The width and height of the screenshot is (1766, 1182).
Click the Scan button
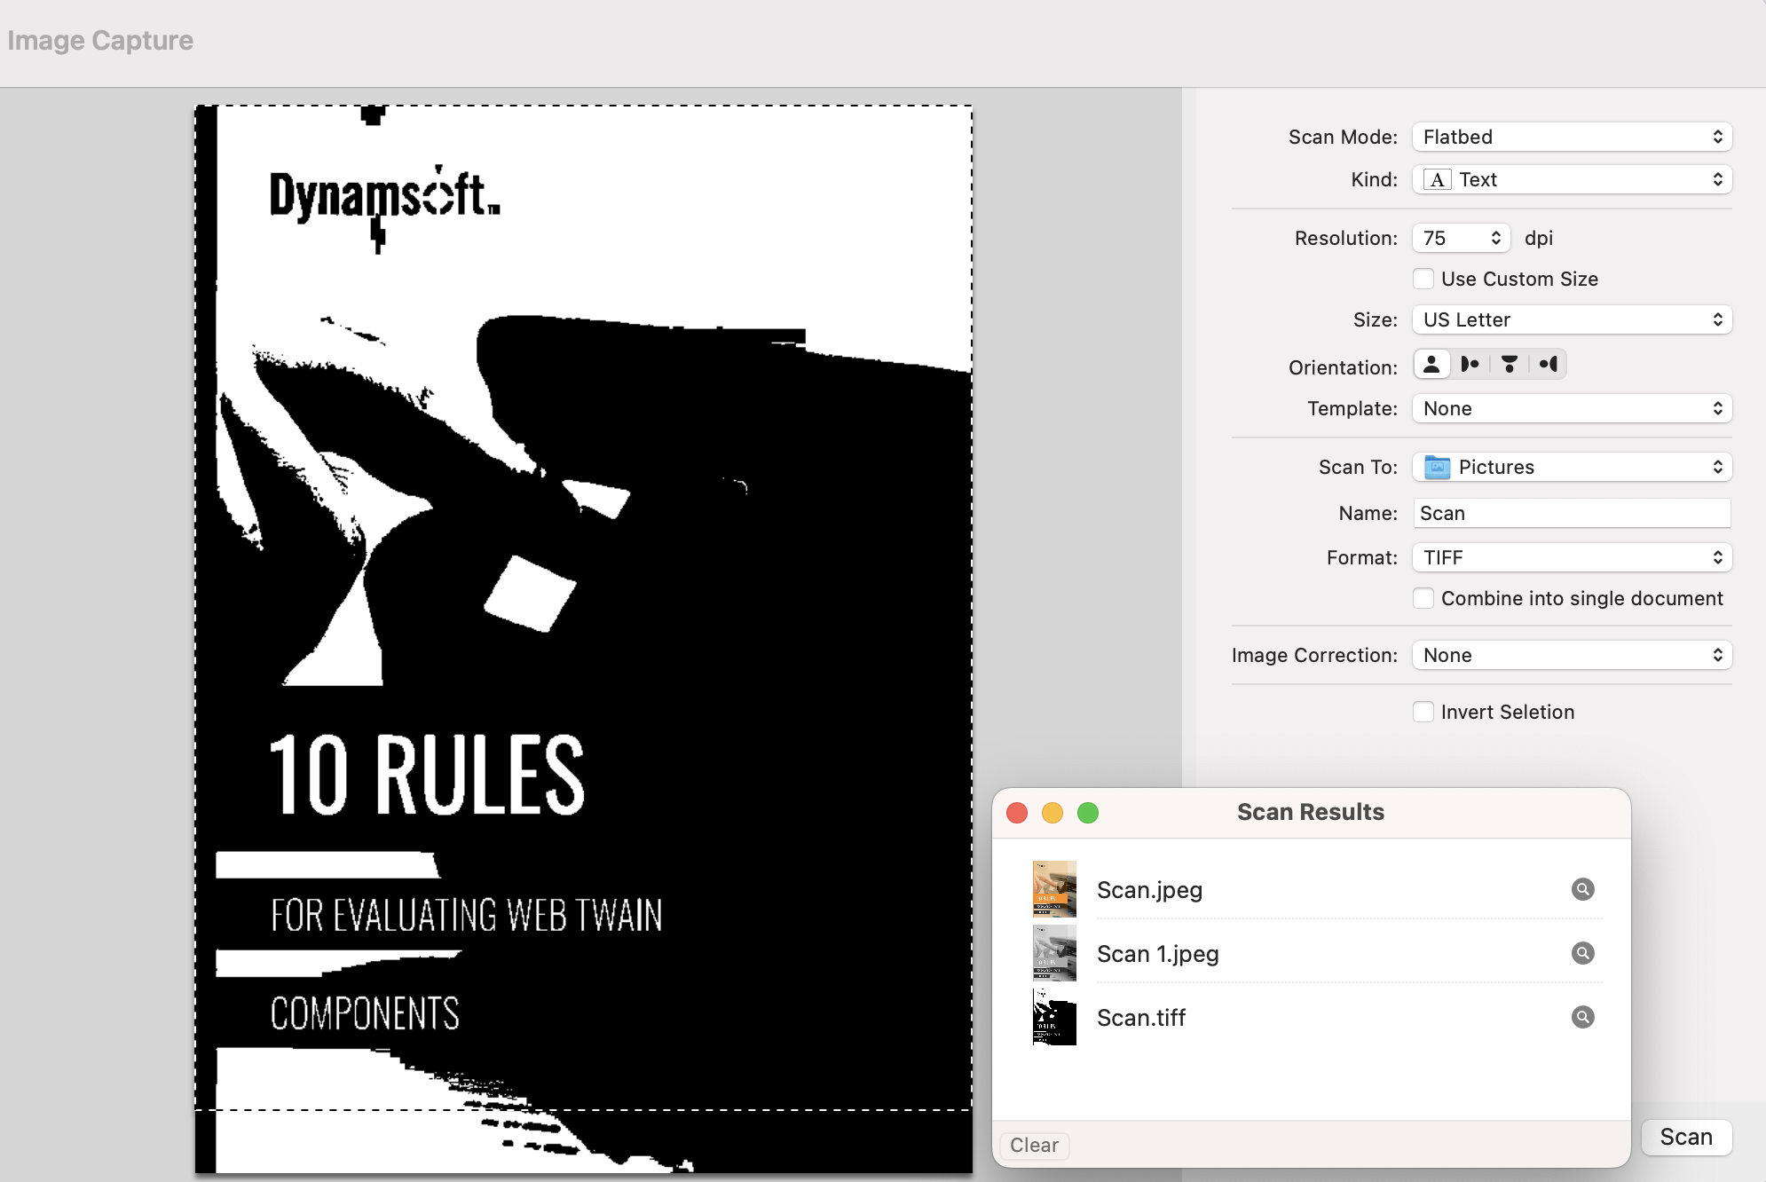(1685, 1137)
